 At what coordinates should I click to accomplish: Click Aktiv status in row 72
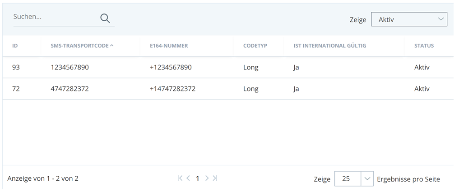tap(422, 88)
